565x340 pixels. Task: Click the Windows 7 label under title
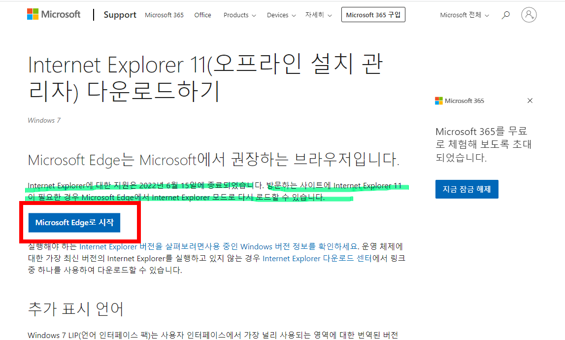pos(44,120)
